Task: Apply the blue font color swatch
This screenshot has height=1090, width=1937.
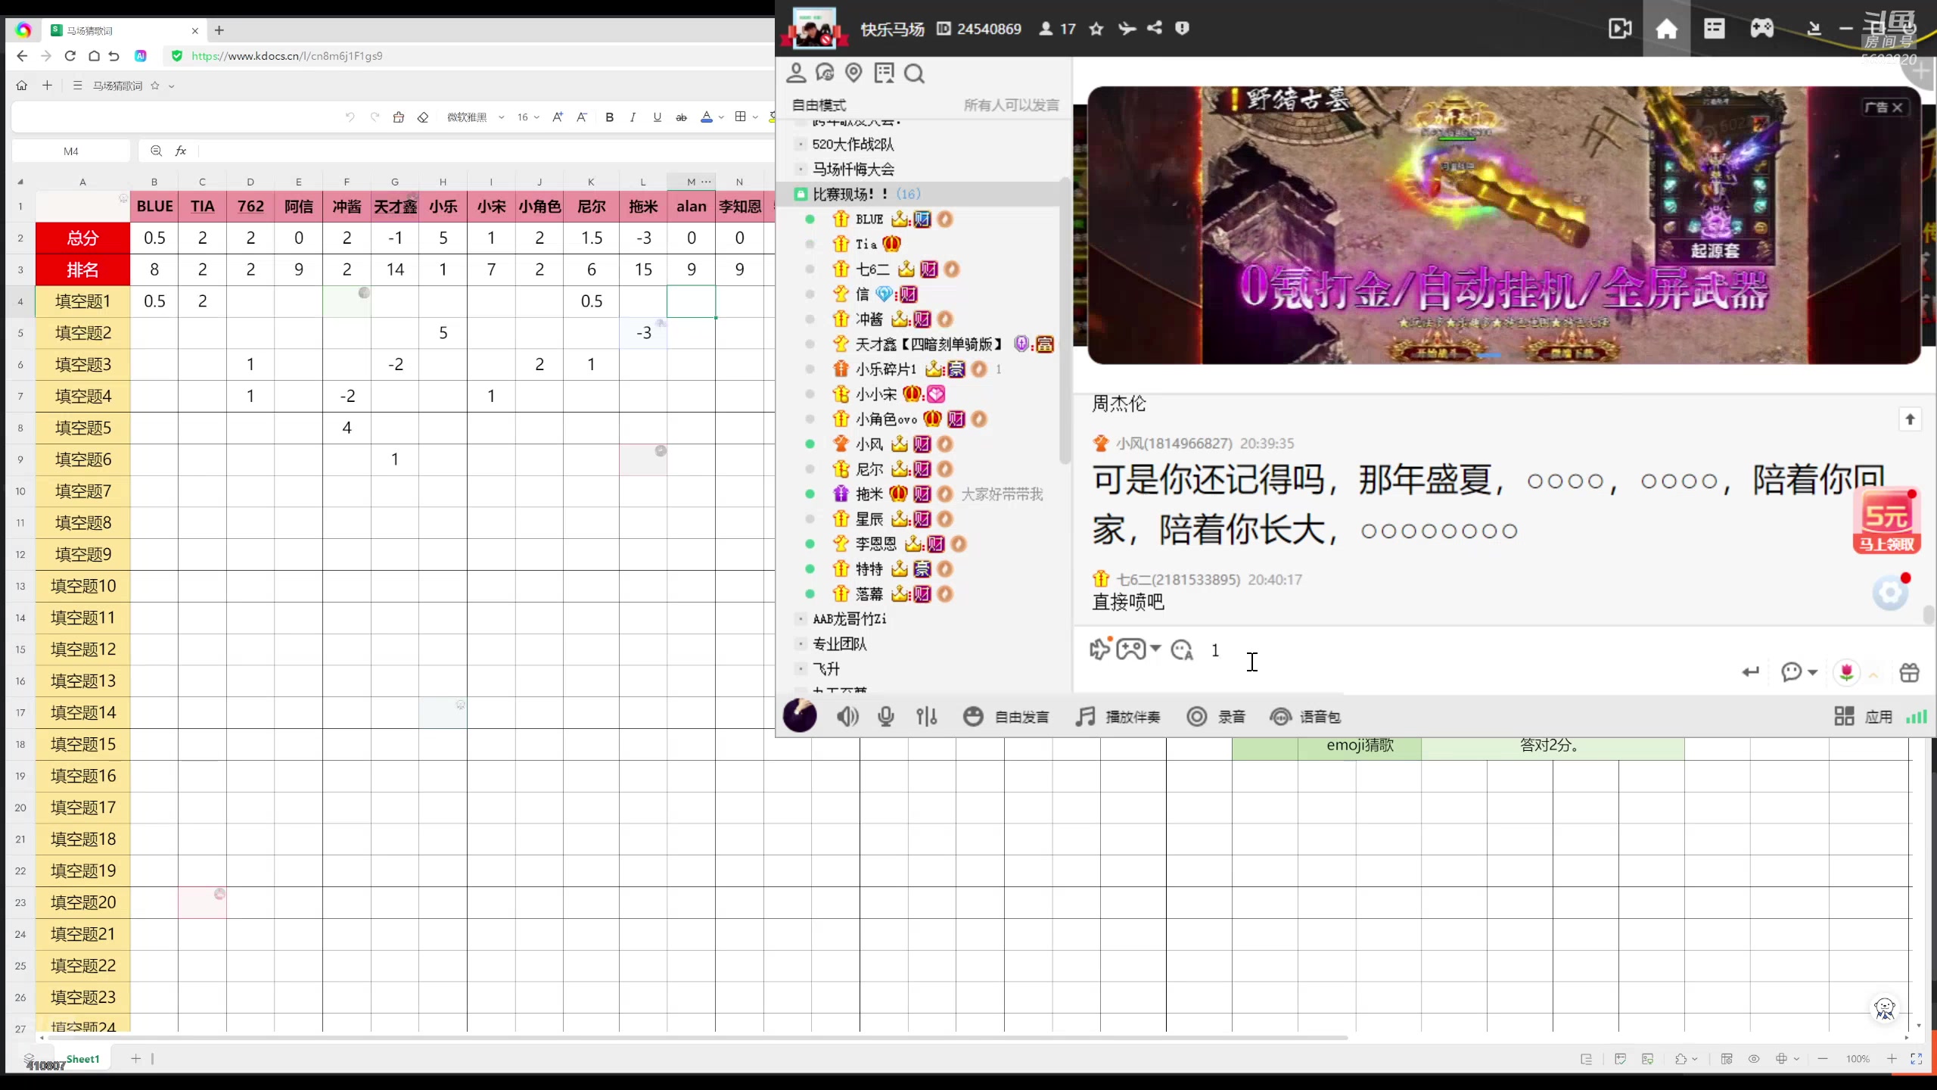Action: point(707,117)
